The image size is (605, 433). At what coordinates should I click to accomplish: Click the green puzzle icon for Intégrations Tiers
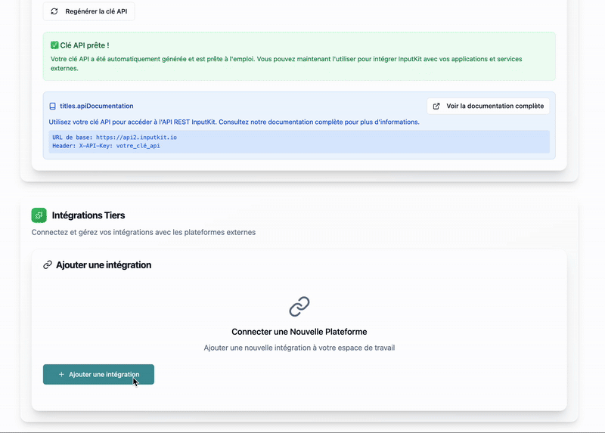(x=39, y=215)
